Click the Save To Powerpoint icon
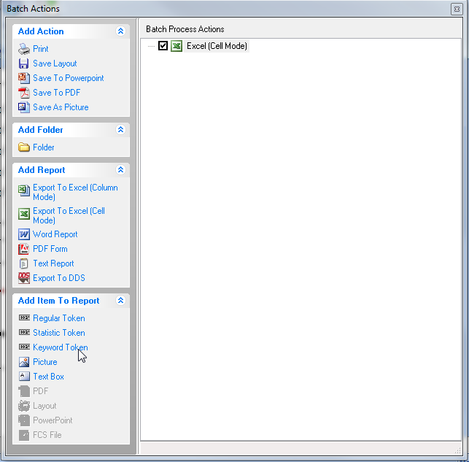The image size is (469, 462). (x=24, y=78)
